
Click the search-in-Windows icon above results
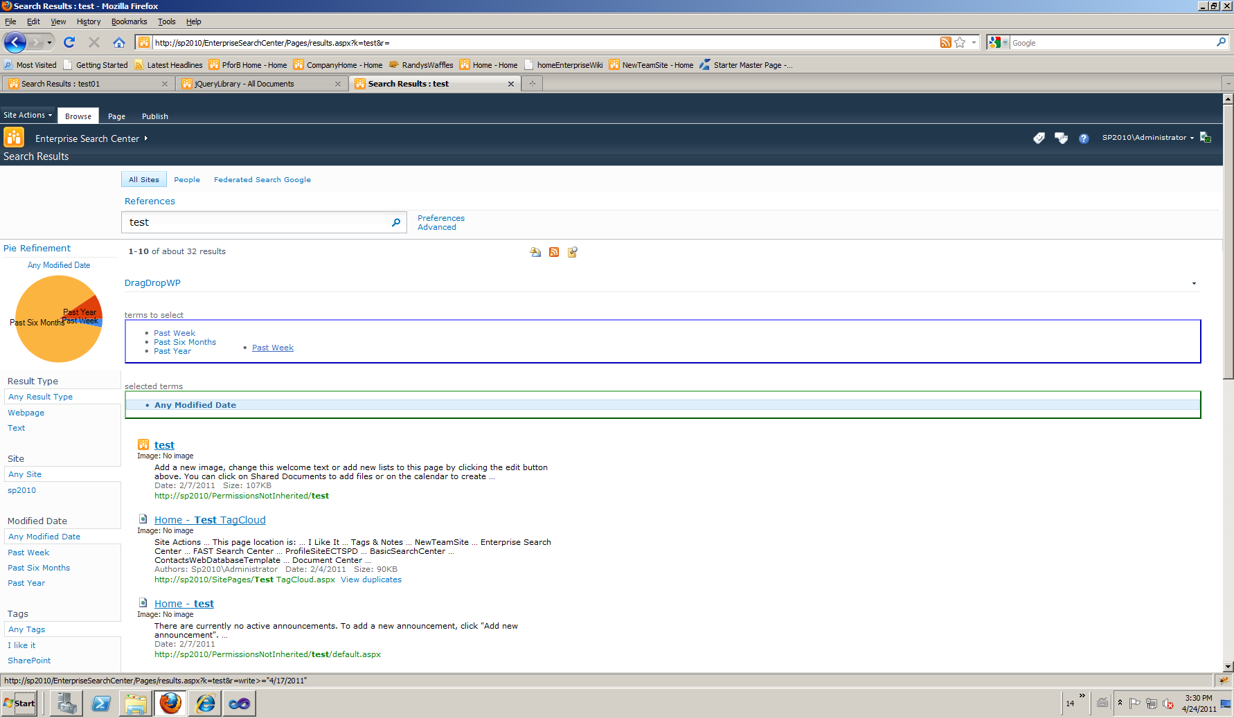[572, 252]
